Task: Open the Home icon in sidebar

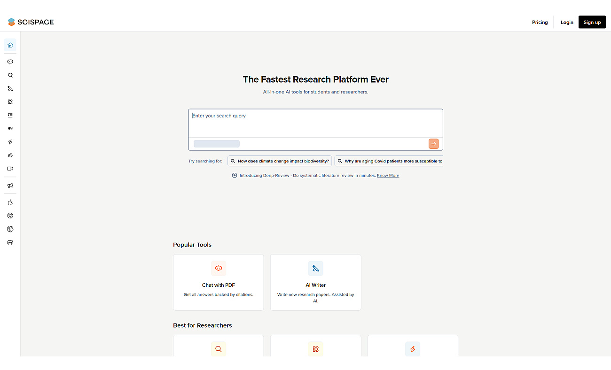Action: pyautogui.click(x=10, y=45)
